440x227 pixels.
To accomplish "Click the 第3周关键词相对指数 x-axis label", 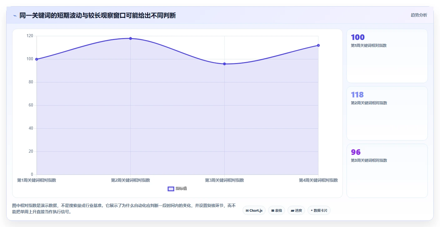I will click(x=224, y=180).
